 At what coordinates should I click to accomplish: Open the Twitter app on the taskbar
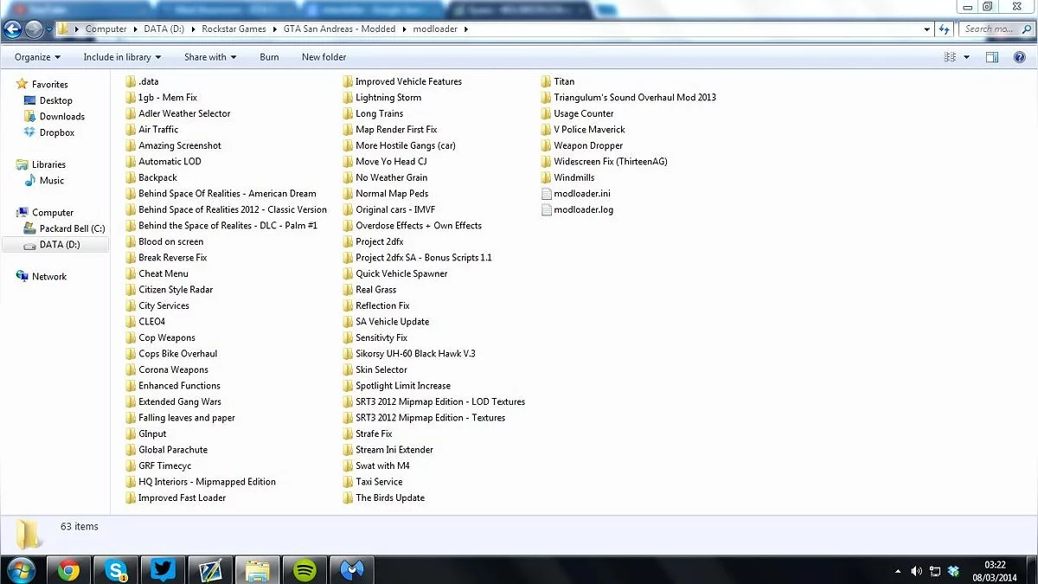[x=163, y=570]
